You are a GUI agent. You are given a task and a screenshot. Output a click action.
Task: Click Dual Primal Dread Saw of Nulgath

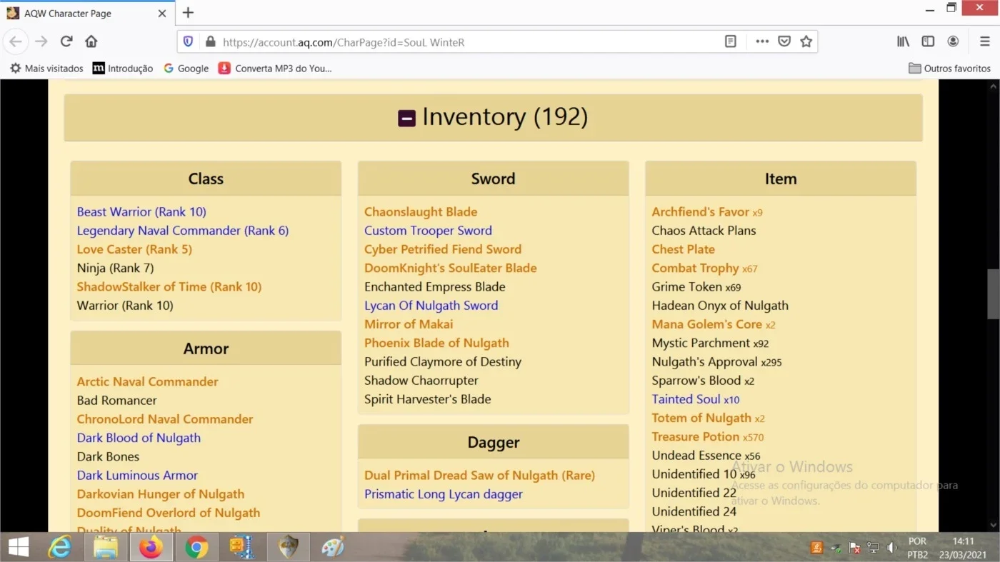(x=479, y=476)
